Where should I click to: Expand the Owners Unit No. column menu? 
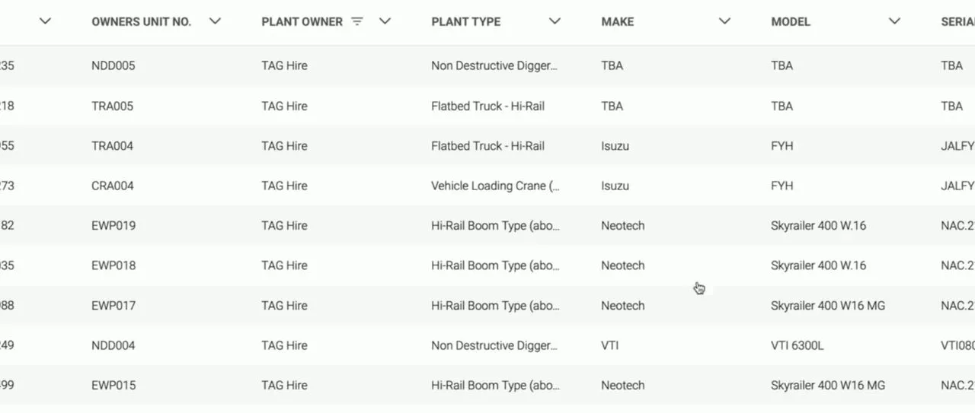[x=215, y=21]
